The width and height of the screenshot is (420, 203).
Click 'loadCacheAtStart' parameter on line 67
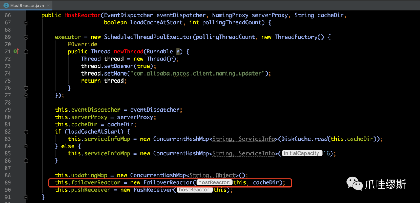point(156,22)
